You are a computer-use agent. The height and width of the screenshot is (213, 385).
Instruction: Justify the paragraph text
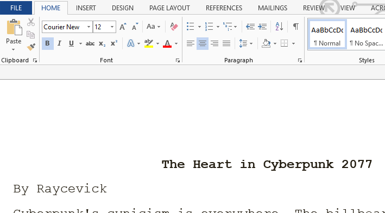pyautogui.click(x=226, y=43)
